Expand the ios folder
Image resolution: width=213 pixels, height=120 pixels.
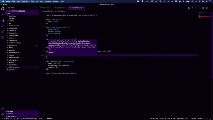[x=22, y=23]
